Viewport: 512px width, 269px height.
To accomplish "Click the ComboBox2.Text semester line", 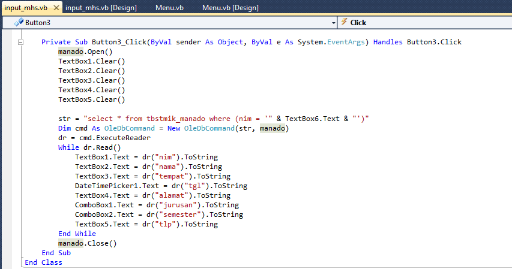I will pos(159,214).
